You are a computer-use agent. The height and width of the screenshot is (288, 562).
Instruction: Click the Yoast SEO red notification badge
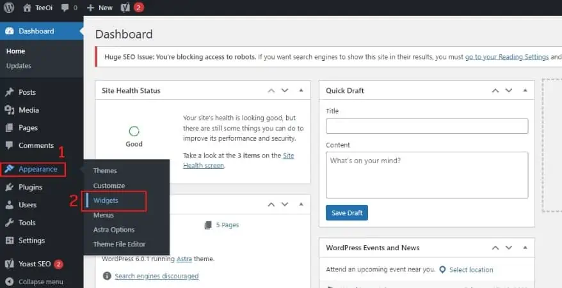(x=58, y=264)
